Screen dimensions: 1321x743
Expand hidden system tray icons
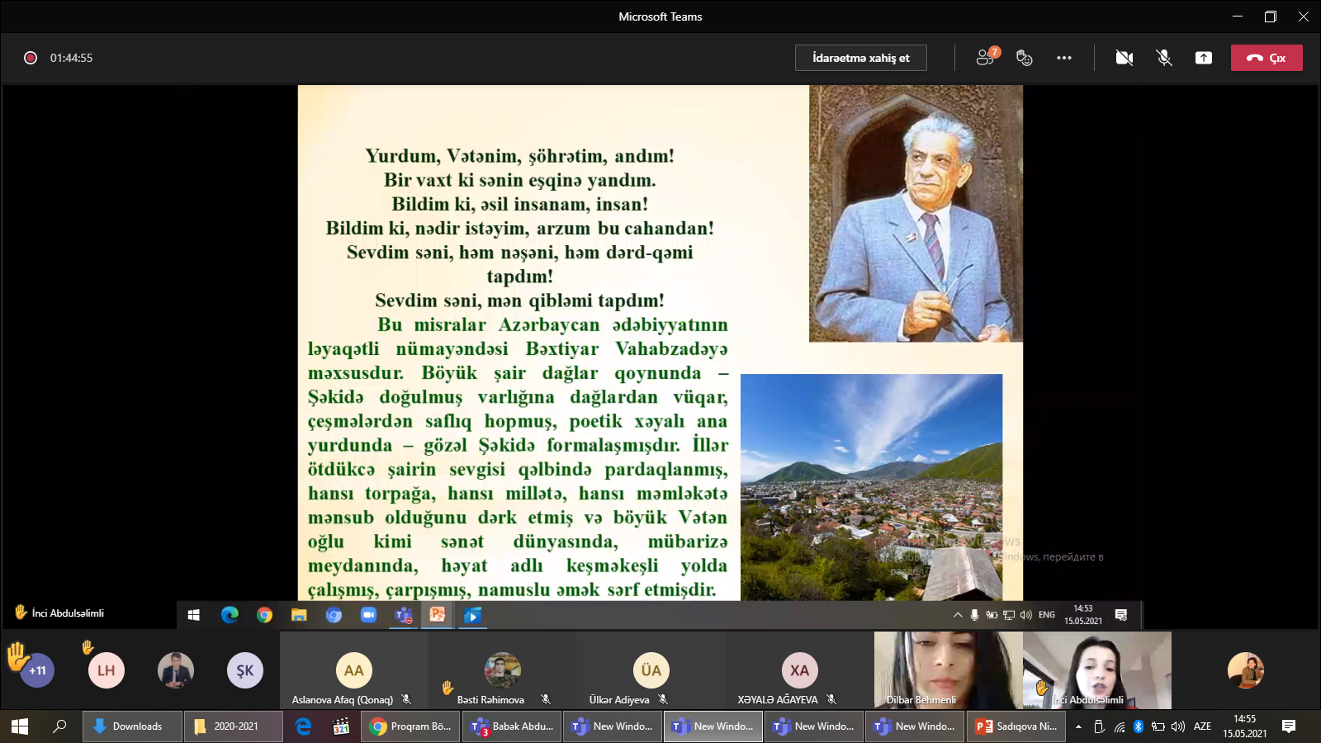click(1078, 726)
